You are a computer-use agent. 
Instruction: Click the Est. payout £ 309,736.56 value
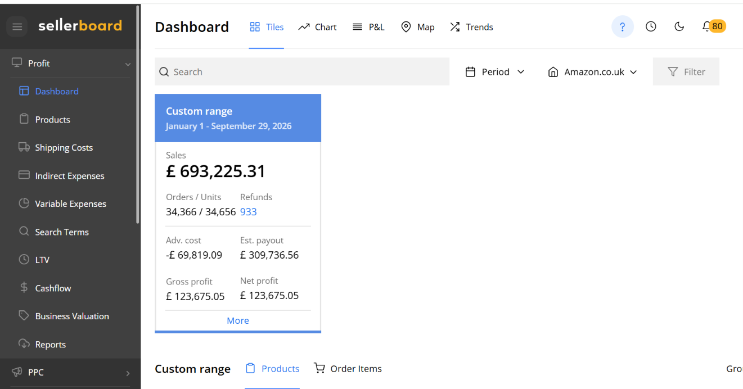tap(269, 255)
